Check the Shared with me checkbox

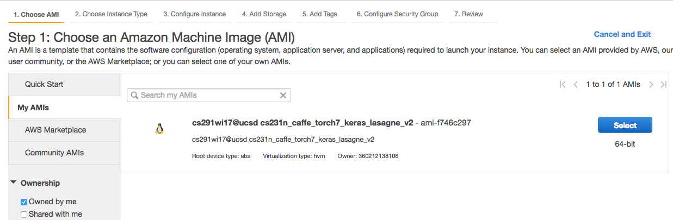24,215
